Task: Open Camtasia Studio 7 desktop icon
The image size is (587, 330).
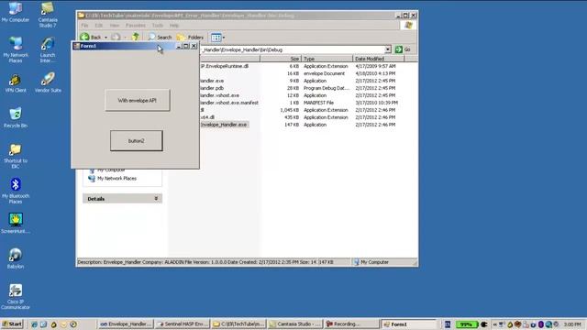Action: point(48,15)
